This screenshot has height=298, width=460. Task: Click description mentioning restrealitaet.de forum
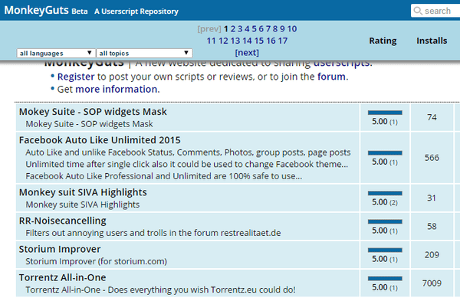pos(153,233)
